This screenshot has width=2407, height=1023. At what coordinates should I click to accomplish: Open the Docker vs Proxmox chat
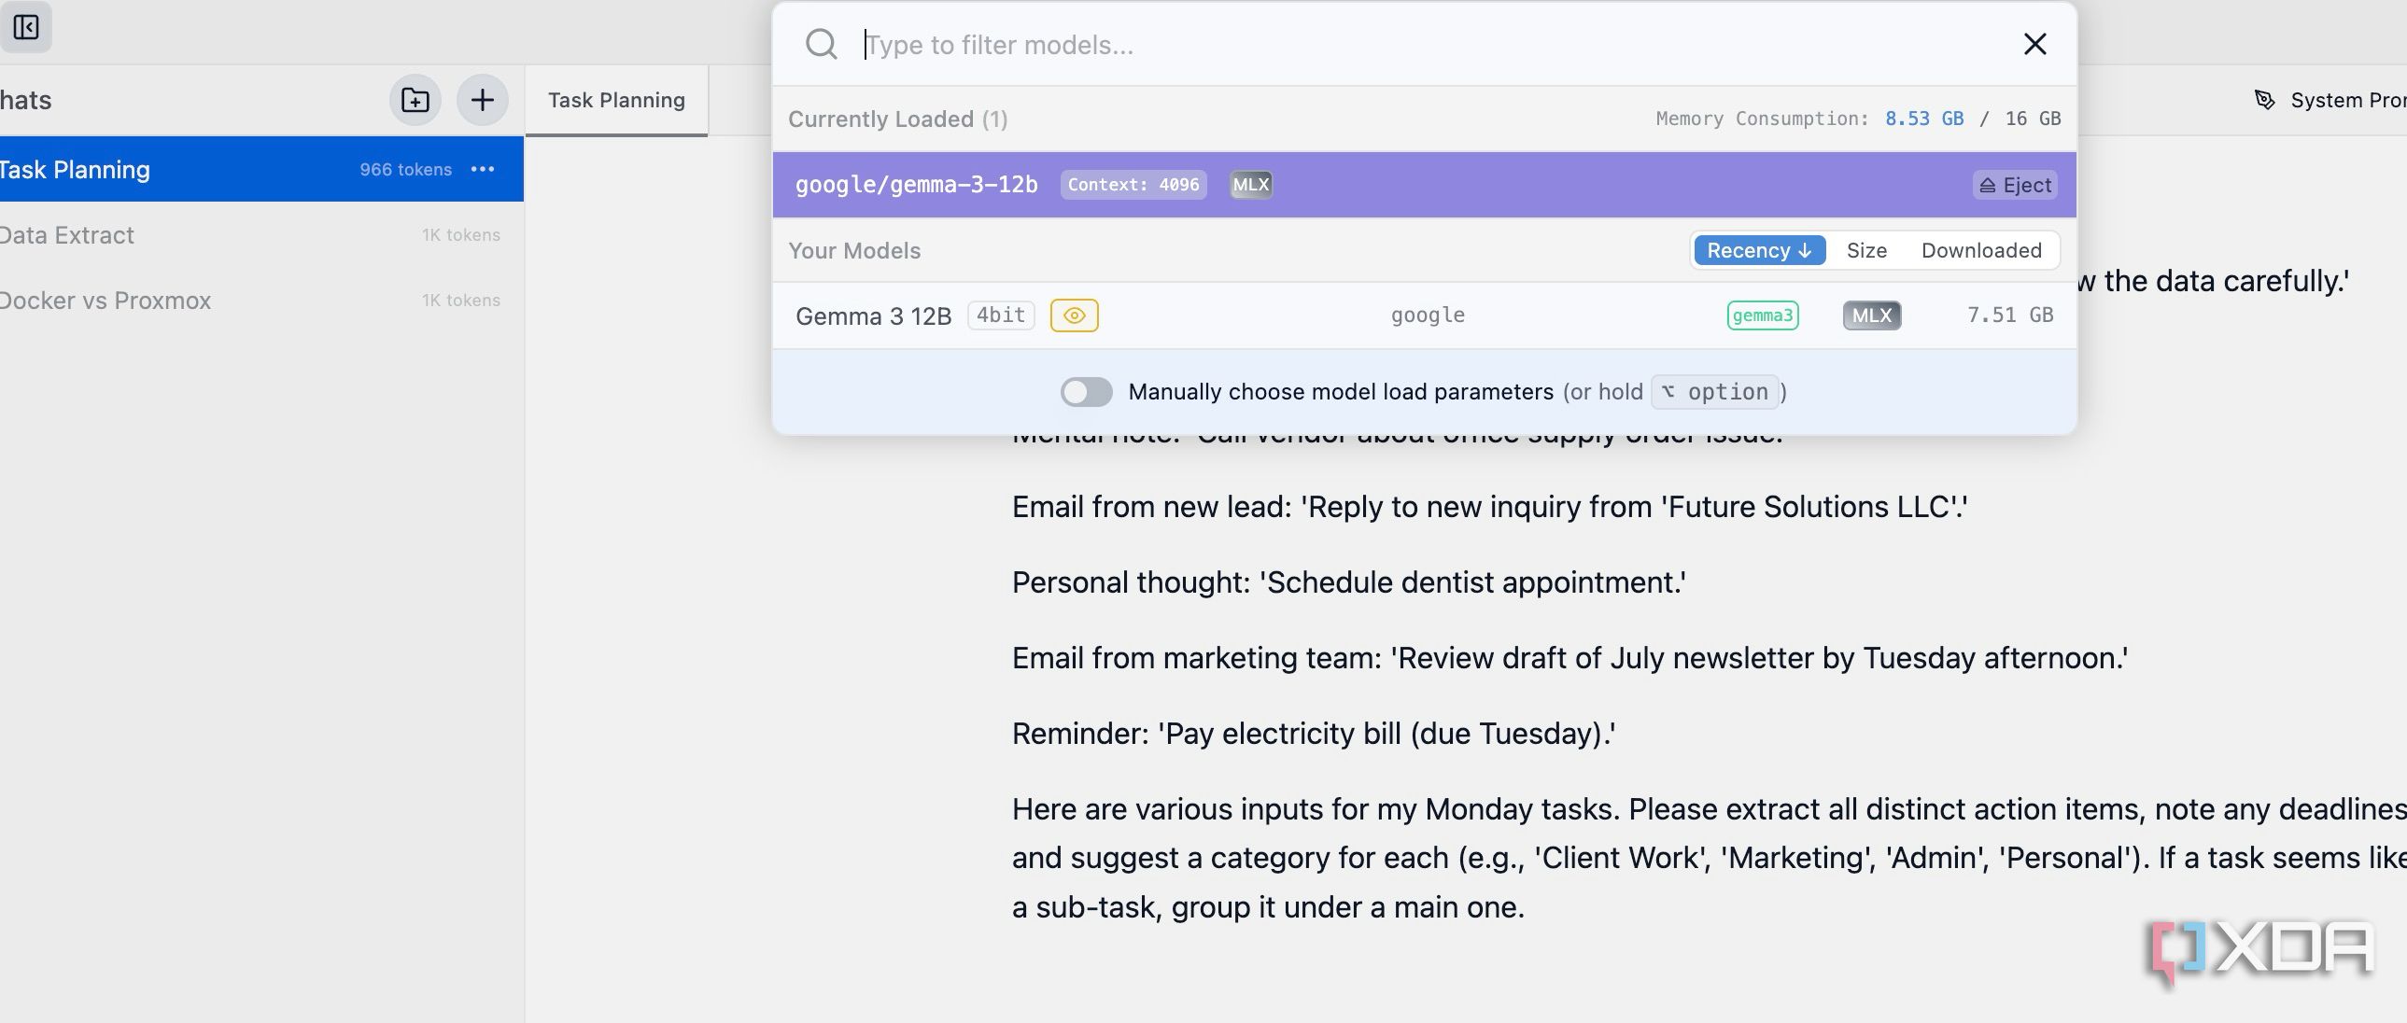[x=260, y=300]
